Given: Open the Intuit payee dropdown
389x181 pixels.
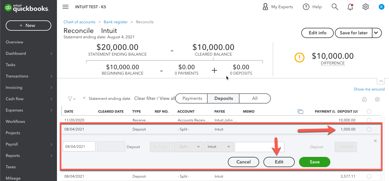Looking at the screenshot, I should 219,147.
